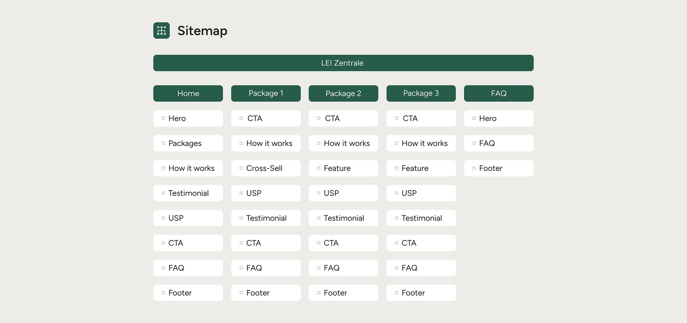Select How it works in Home column
Viewport: 687px width, 323px height.
click(188, 168)
